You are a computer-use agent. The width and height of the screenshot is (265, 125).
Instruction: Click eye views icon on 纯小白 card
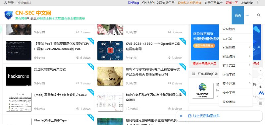[x=169, y=109]
